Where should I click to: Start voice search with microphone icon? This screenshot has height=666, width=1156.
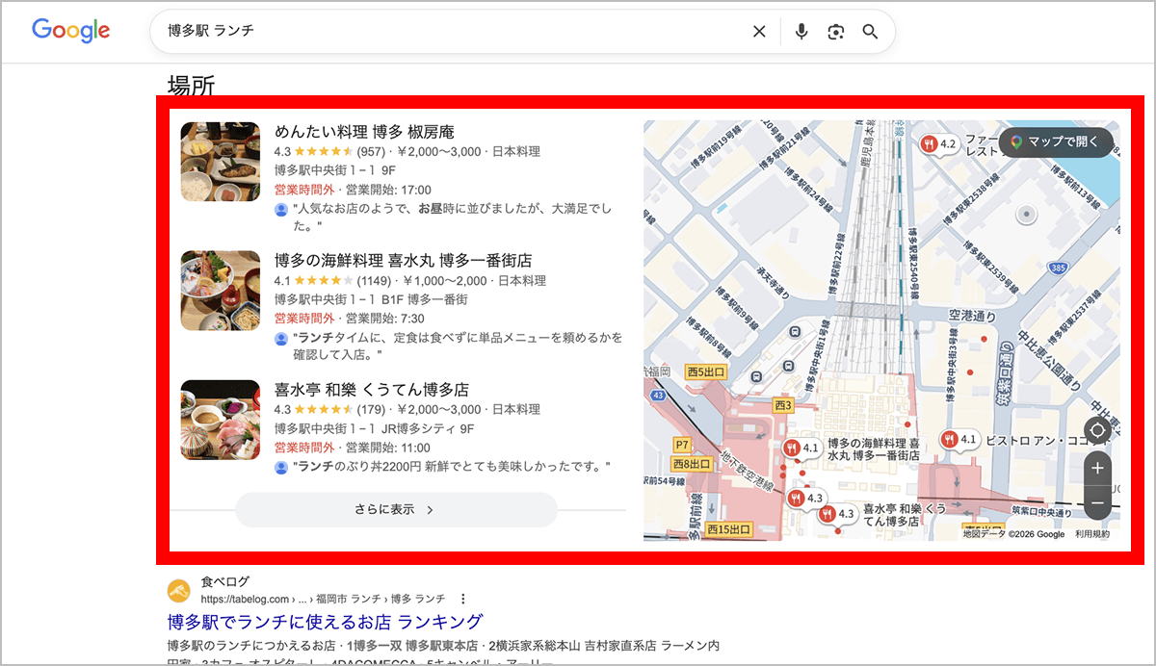tap(801, 32)
